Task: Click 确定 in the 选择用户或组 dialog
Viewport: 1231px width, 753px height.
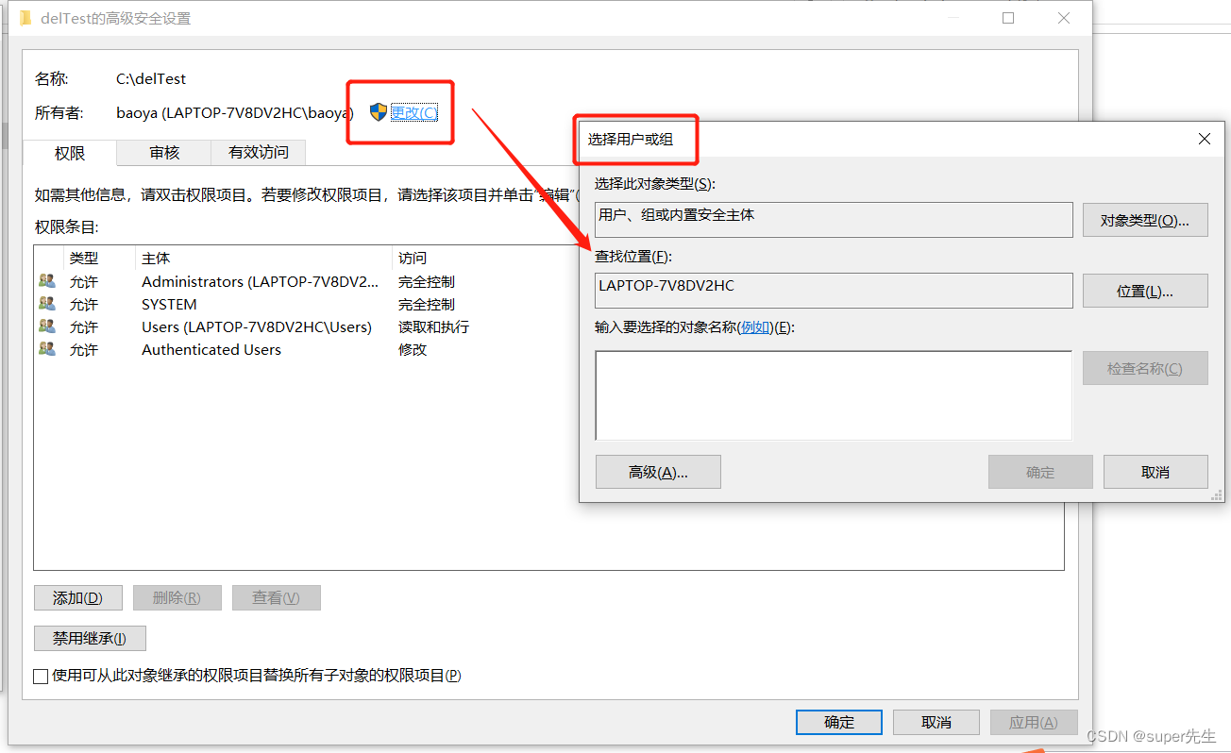Action: tap(1040, 472)
